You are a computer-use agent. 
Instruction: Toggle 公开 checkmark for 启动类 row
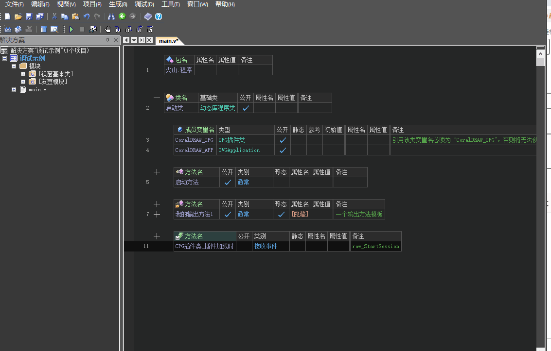(x=246, y=108)
